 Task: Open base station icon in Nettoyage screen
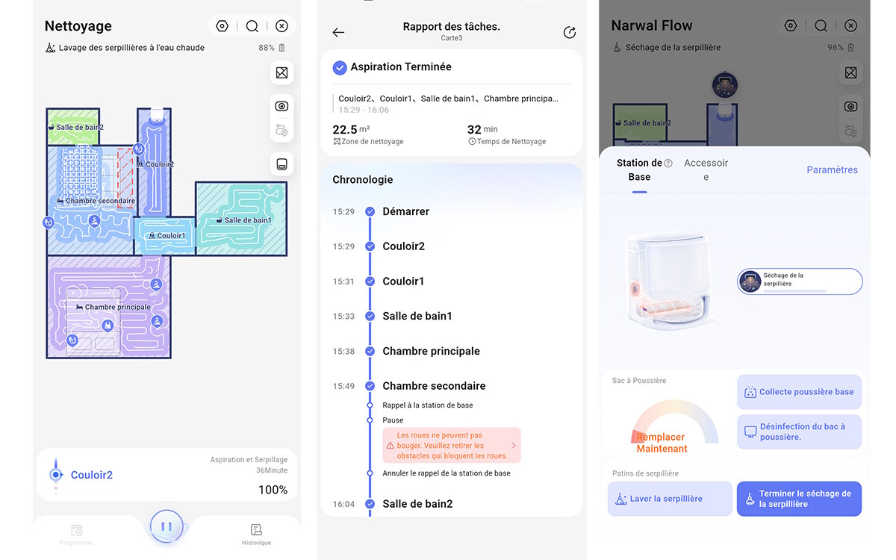(x=281, y=164)
